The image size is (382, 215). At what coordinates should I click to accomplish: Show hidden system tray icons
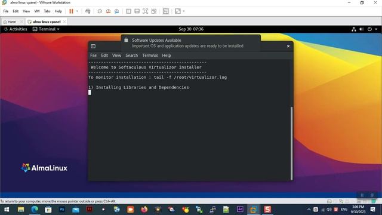coord(309,210)
